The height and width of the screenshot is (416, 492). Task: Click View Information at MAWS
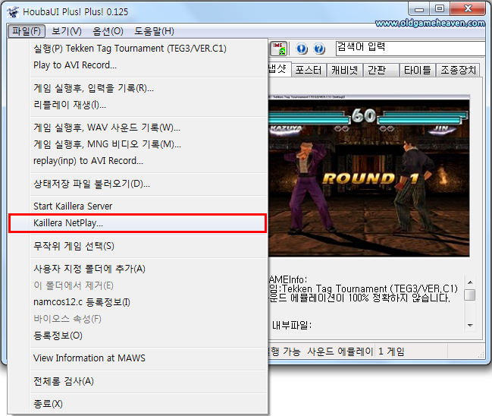tap(137, 358)
